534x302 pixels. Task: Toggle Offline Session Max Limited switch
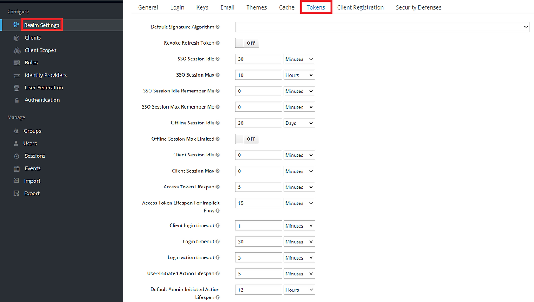pos(247,139)
